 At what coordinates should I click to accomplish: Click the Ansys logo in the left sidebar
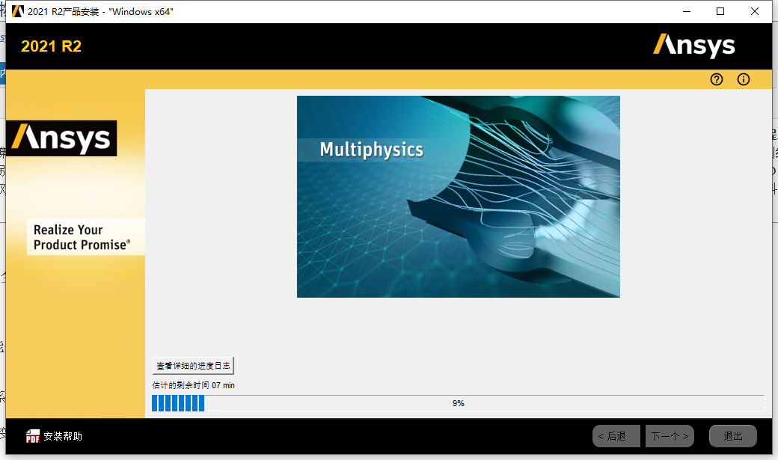[61, 138]
